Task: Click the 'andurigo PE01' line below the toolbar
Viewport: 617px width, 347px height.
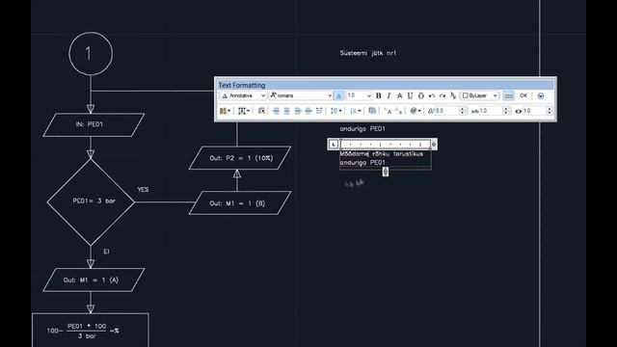Action: (x=362, y=128)
